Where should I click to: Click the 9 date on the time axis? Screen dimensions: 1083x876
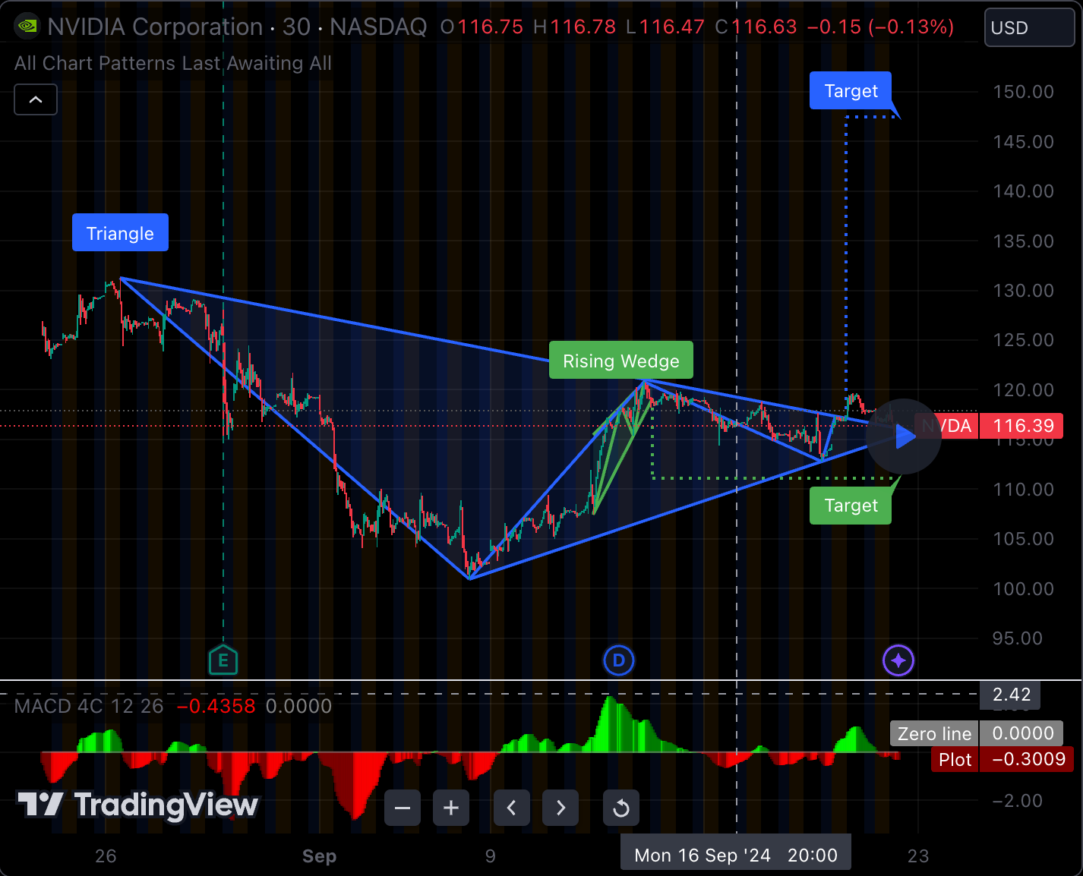491,856
